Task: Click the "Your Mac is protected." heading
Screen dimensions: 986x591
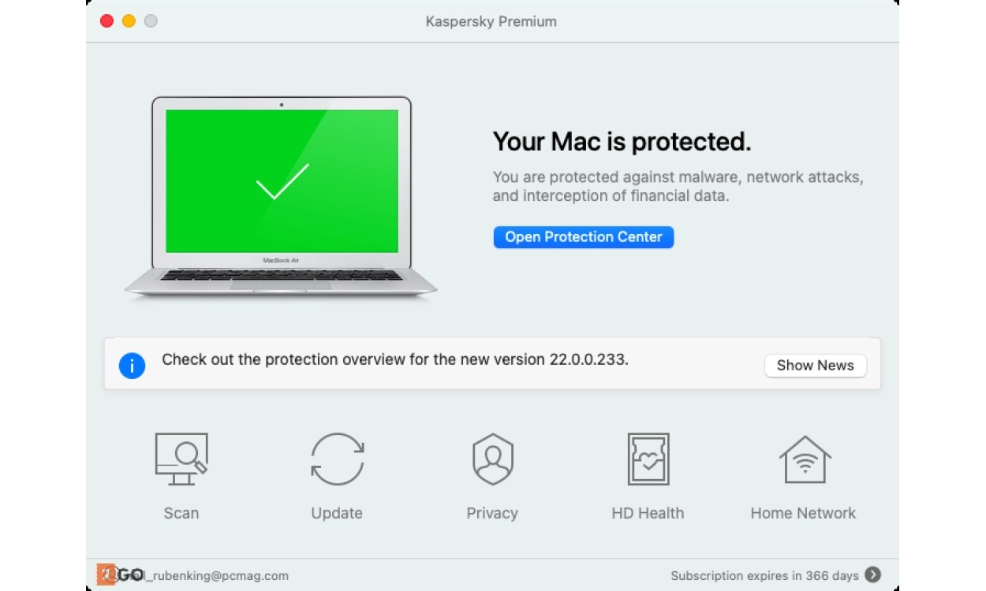Action: (622, 142)
